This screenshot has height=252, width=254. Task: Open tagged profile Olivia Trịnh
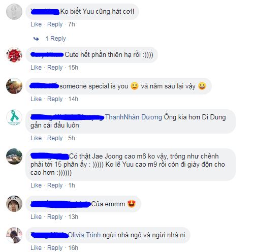pos(84,235)
